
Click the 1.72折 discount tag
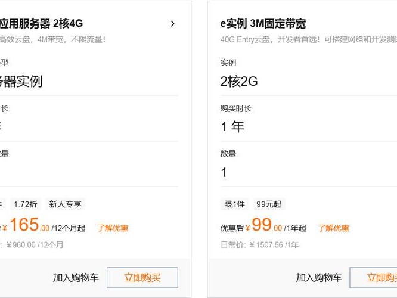(x=26, y=204)
